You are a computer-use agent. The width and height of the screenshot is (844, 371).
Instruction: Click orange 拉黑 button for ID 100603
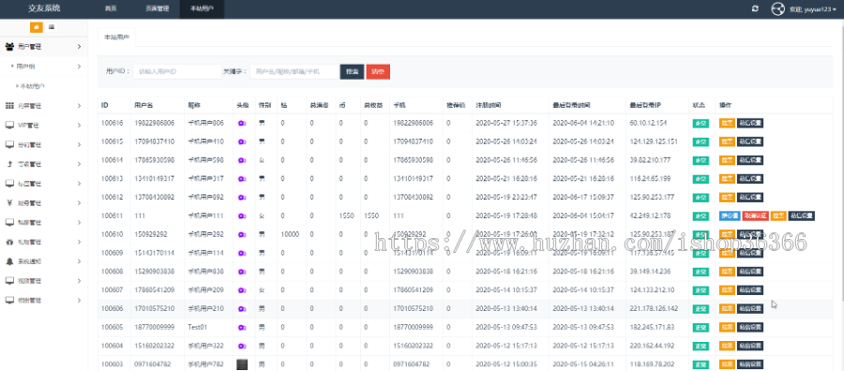(727, 364)
